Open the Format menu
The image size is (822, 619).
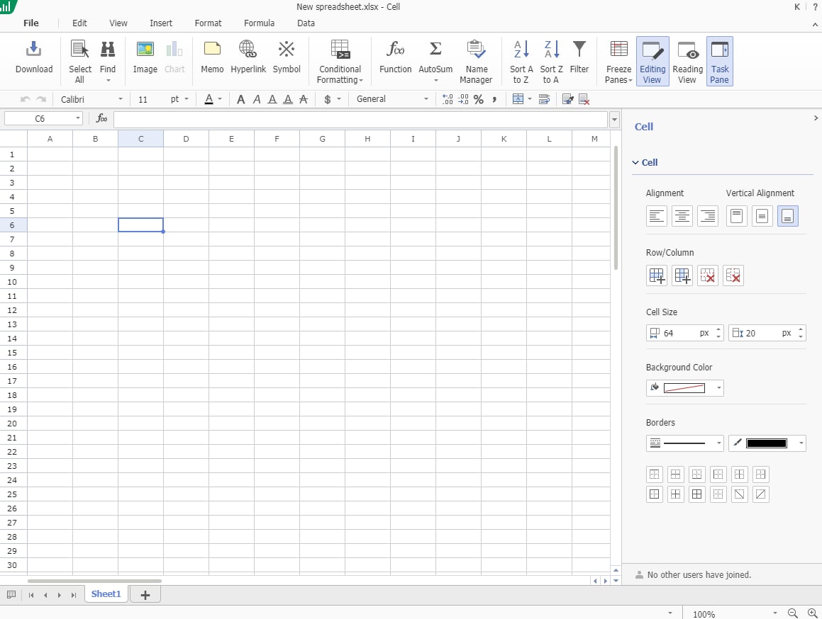(x=208, y=23)
